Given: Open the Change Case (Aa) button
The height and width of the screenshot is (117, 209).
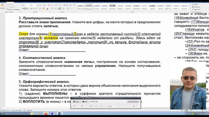Looking at the screenshot, I should point(45,5).
